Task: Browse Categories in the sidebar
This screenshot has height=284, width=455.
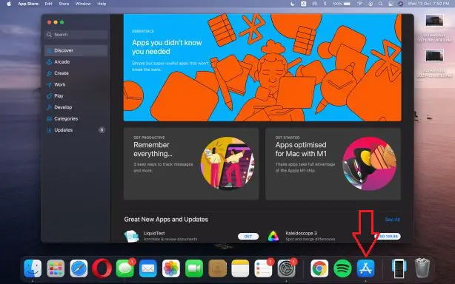Action: pyautogui.click(x=76, y=118)
